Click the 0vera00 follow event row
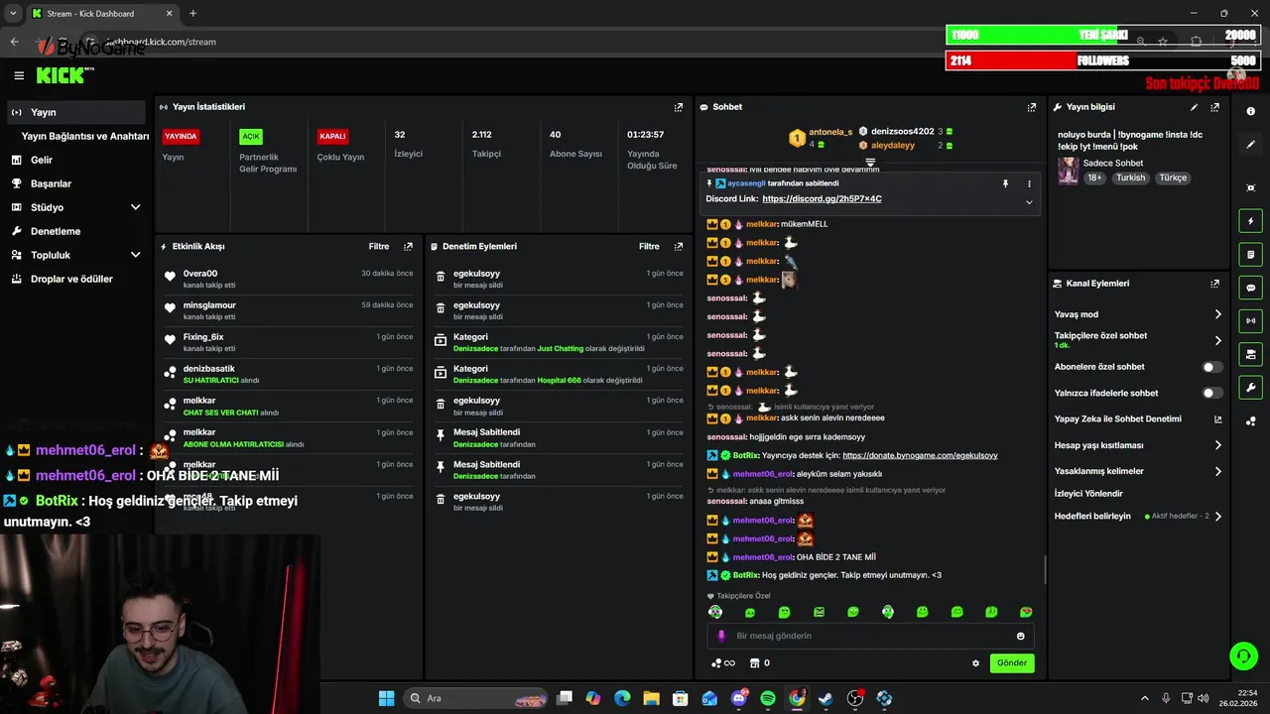 [291, 279]
